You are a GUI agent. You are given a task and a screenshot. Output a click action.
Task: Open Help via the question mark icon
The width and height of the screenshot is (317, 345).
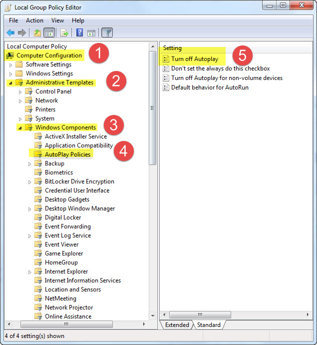(79, 33)
